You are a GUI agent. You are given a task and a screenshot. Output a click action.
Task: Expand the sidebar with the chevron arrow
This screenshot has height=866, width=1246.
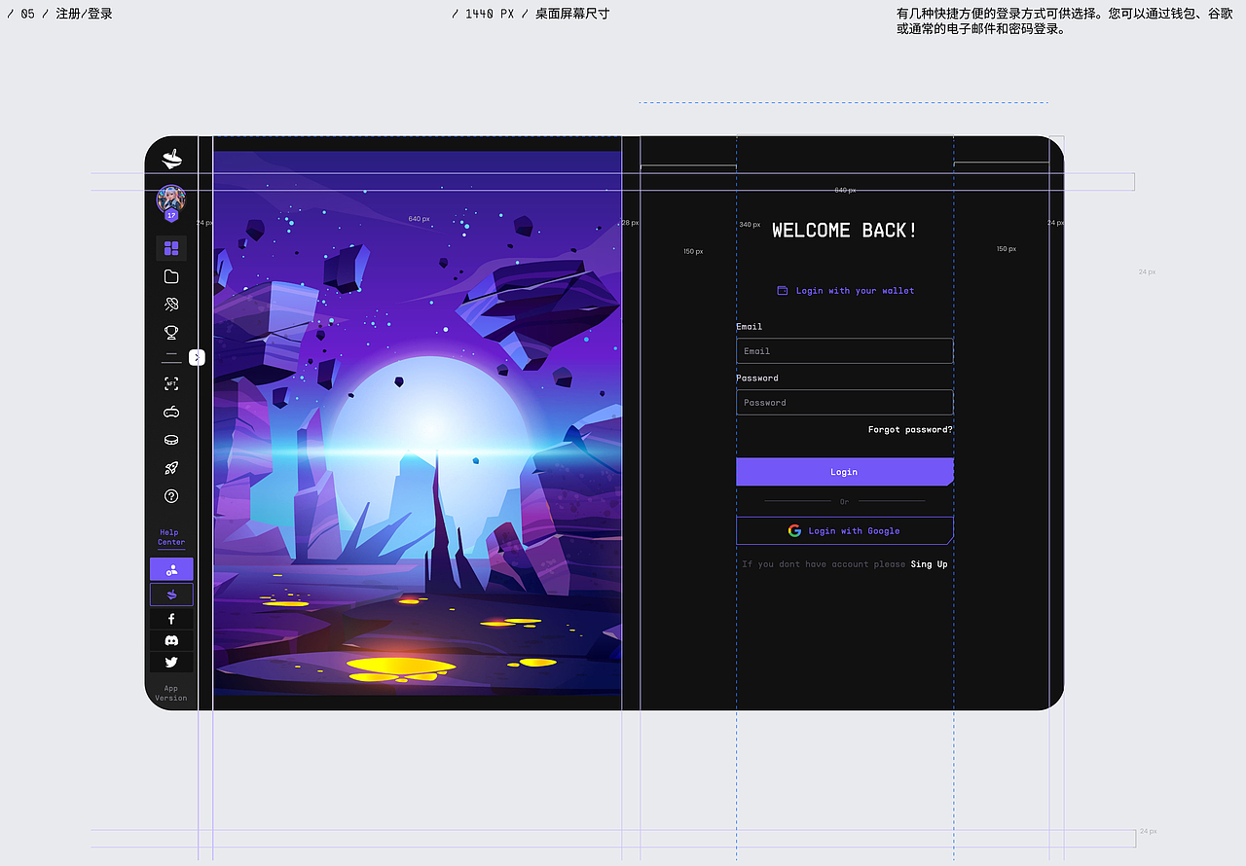[197, 357]
